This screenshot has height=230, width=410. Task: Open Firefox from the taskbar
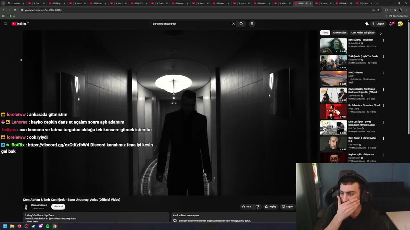(19, 226)
